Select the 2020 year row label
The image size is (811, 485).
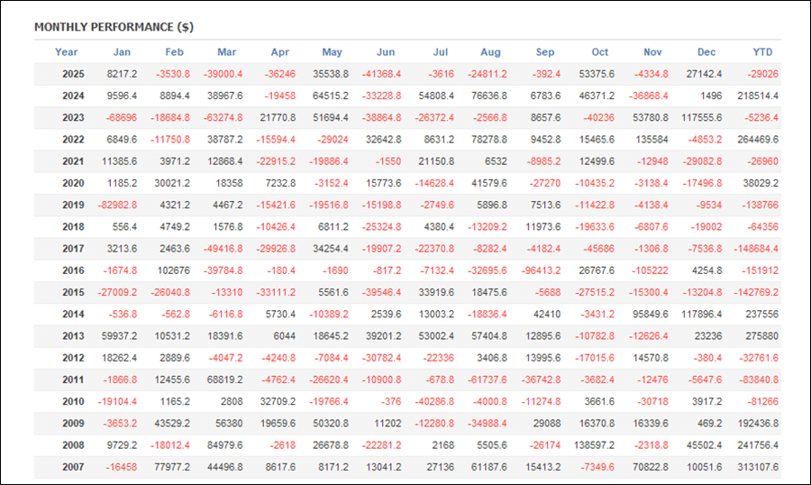click(73, 183)
